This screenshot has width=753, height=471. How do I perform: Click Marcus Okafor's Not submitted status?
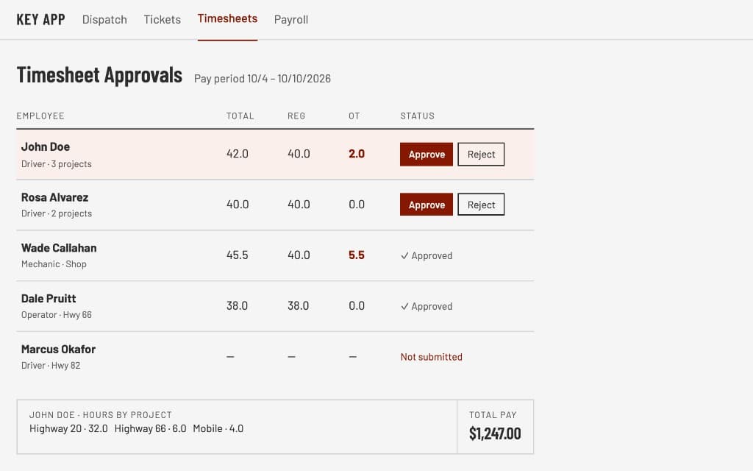431,357
